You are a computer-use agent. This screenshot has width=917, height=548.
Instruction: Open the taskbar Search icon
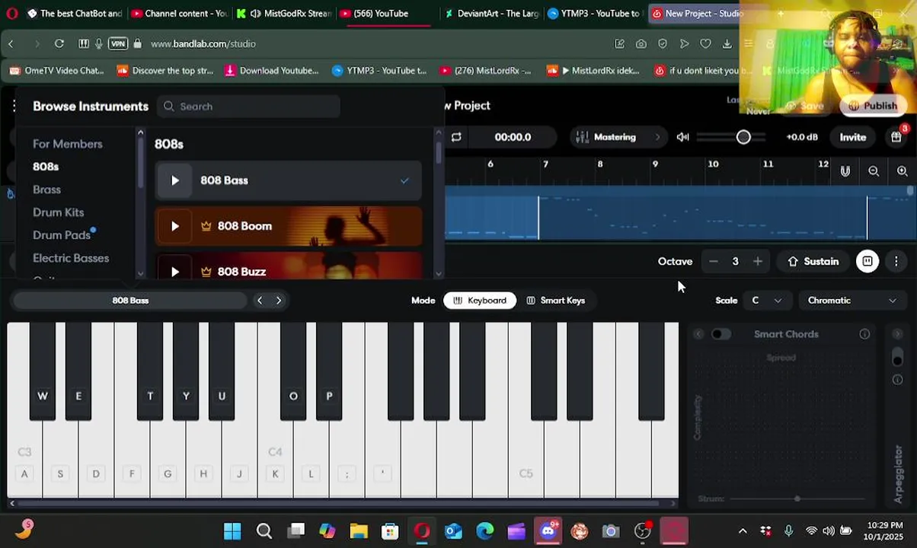click(264, 530)
